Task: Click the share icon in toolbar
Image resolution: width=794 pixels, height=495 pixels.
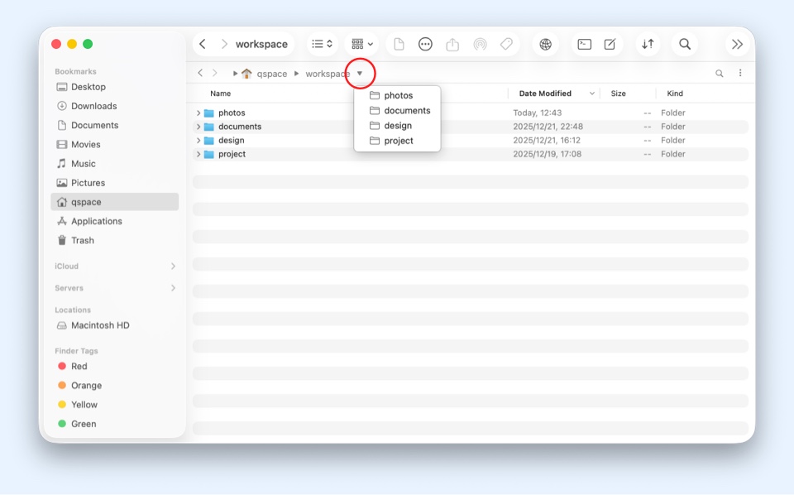Action: pos(452,44)
